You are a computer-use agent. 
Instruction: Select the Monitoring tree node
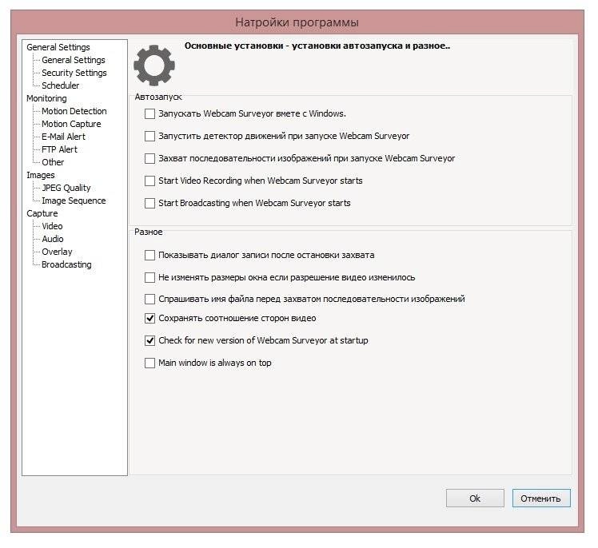click(x=46, y=98)
